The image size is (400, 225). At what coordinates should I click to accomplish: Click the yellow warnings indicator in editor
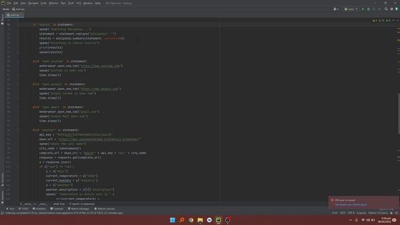coord(374,21)
